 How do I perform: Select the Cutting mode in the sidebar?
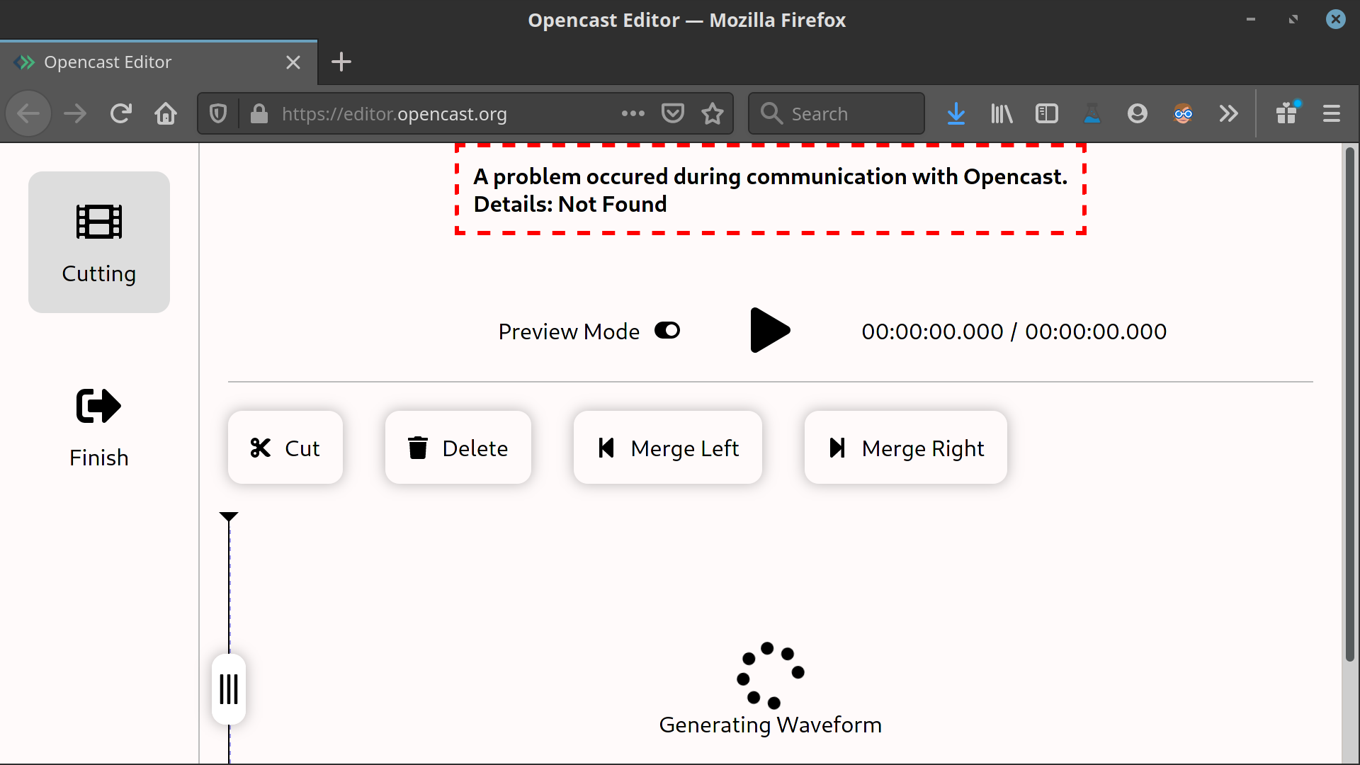point(98,242)
